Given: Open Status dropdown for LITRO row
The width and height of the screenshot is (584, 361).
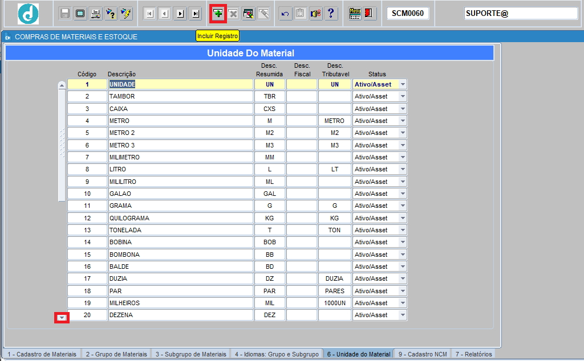Looking at the screenshot, I should click(403, 169).
